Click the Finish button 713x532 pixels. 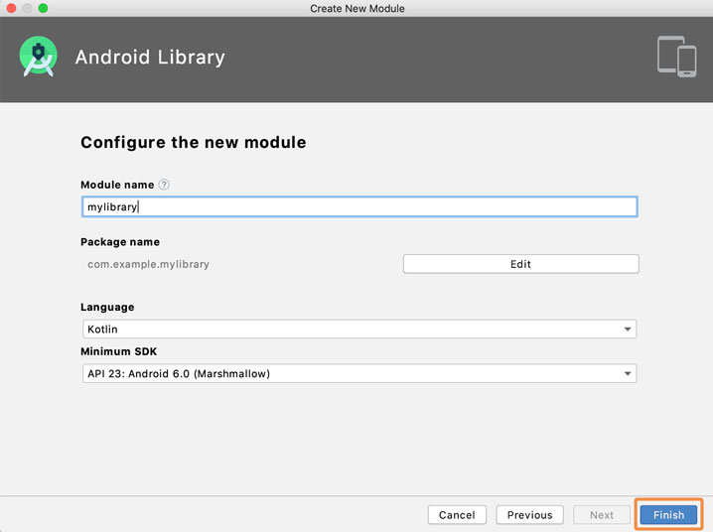[668, 515]
